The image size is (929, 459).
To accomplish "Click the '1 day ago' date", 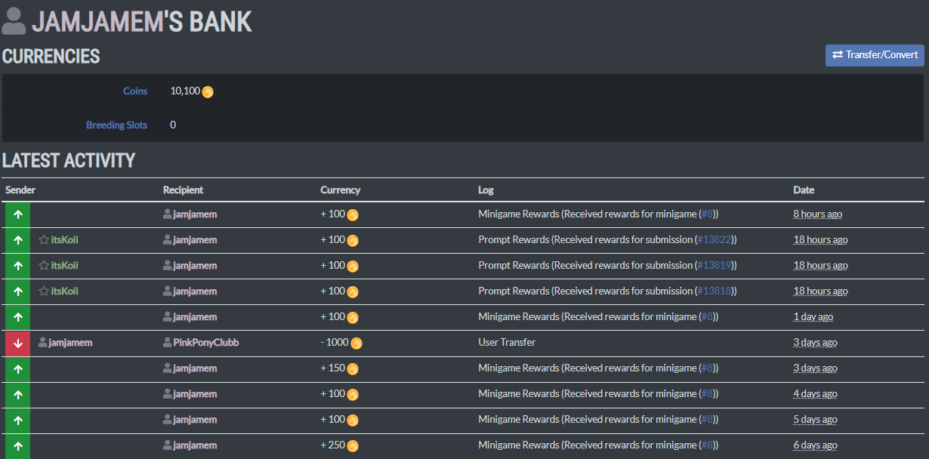I will [813, 317].
